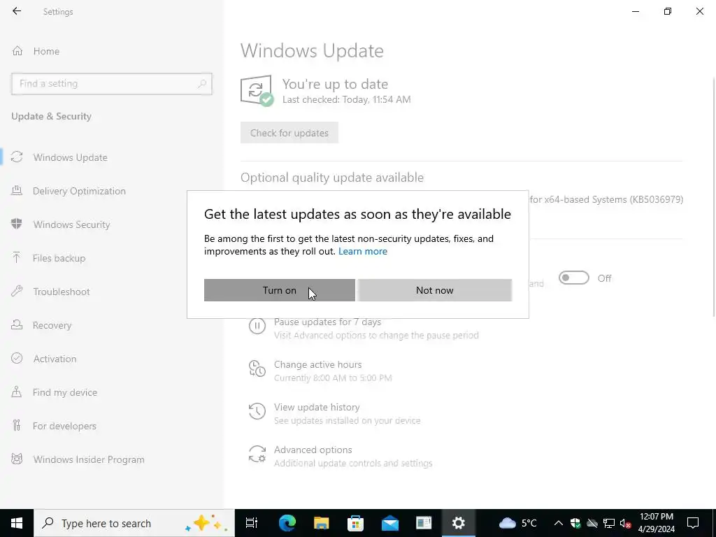Click Pause updates for 7 days
Viewport: 716px width, 537px height.
(x=327, y=322)
